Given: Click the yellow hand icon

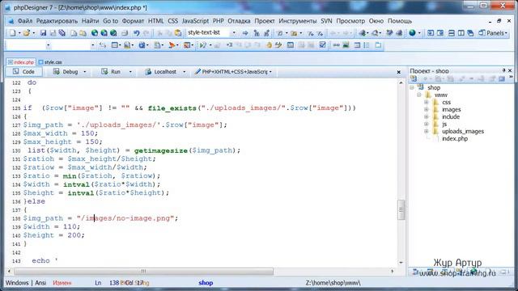Looking at the screenshot, I should [269, 45].
